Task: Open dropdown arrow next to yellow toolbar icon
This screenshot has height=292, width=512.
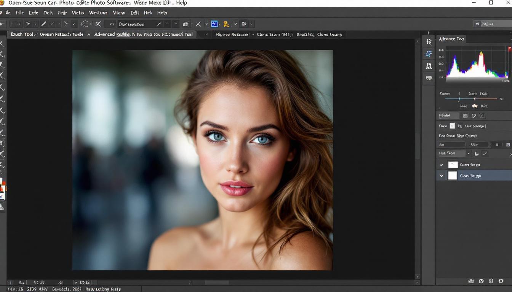Action: point(235,24)
